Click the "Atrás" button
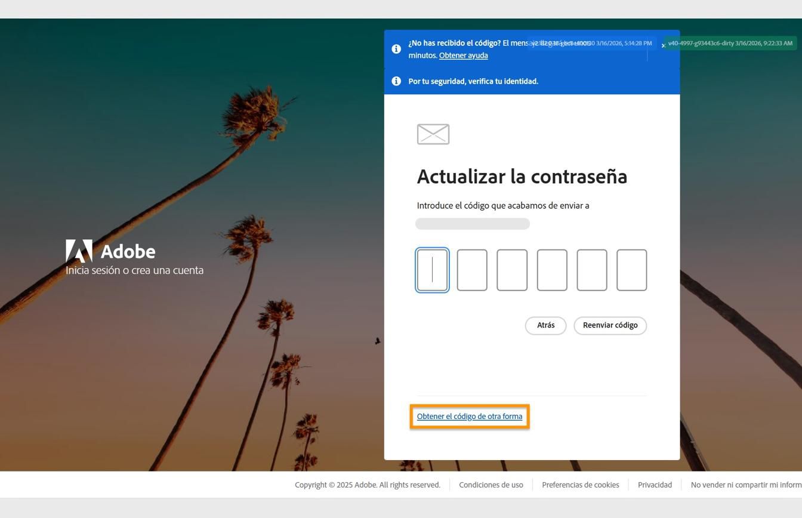Image resolution: width=802 pixels, height=518 pixels. pyautogui.click(x=545, y=325)
